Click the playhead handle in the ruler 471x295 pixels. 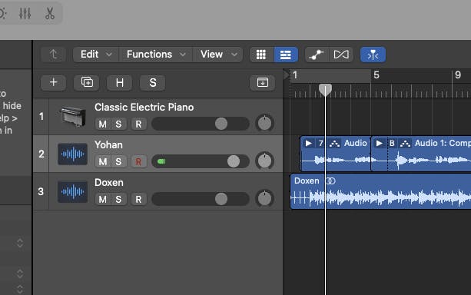click(x=325, y=90)
